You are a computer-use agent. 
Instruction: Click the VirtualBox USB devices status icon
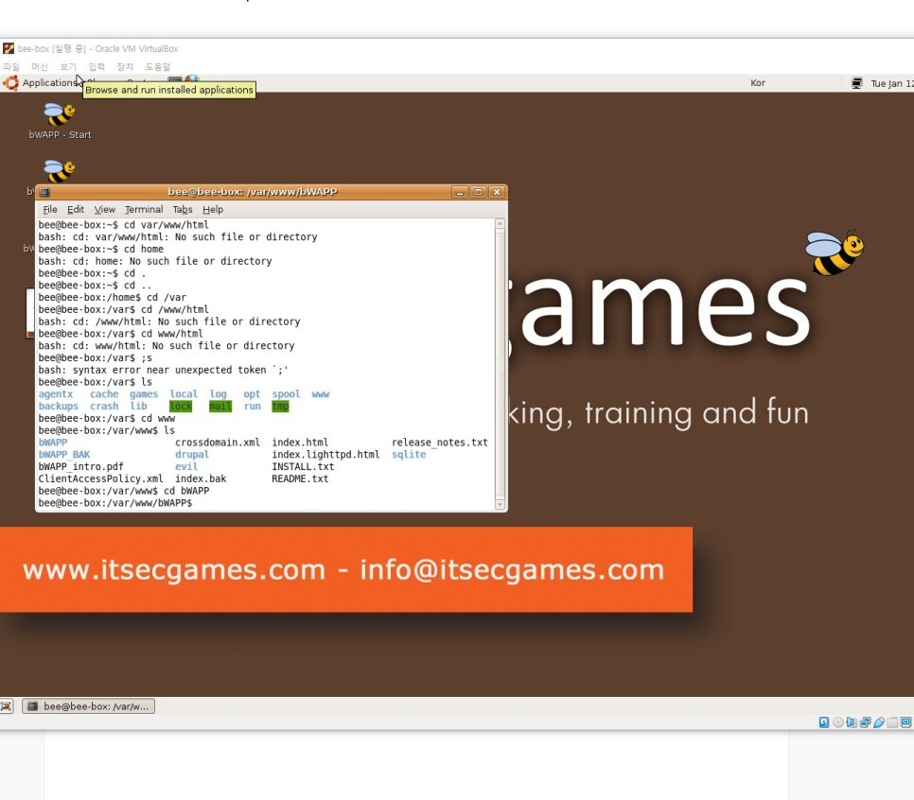pyautogui.click(x=878, y=722)
